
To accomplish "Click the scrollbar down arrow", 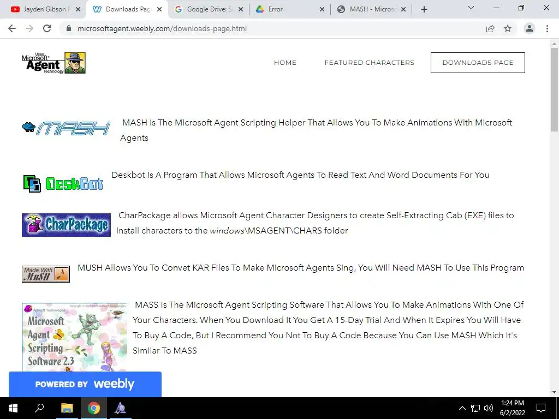I will [x=554, y=392].
